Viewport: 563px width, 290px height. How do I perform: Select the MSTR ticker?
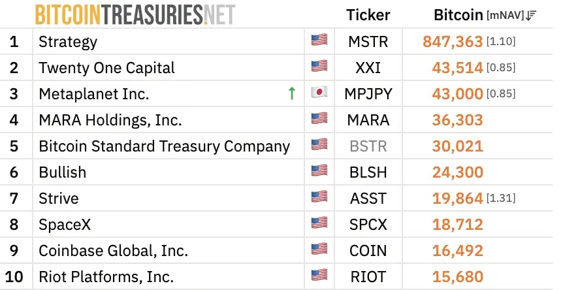368,42
